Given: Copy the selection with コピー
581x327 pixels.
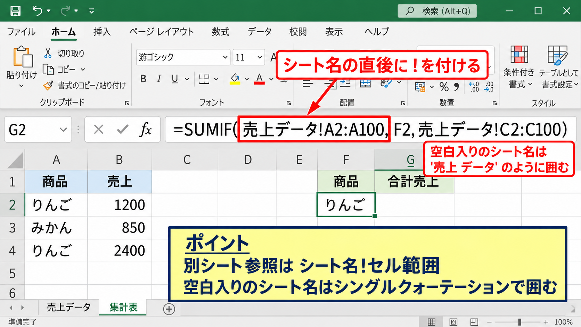Looking at the screenshot, I should click(x=59, y=70).
